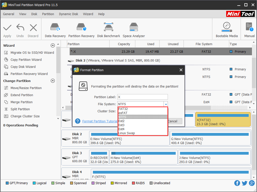The height and width of the screenshot is (192, 257).
Task: Click the Discard X icon
Action: (x=33, y=28)
